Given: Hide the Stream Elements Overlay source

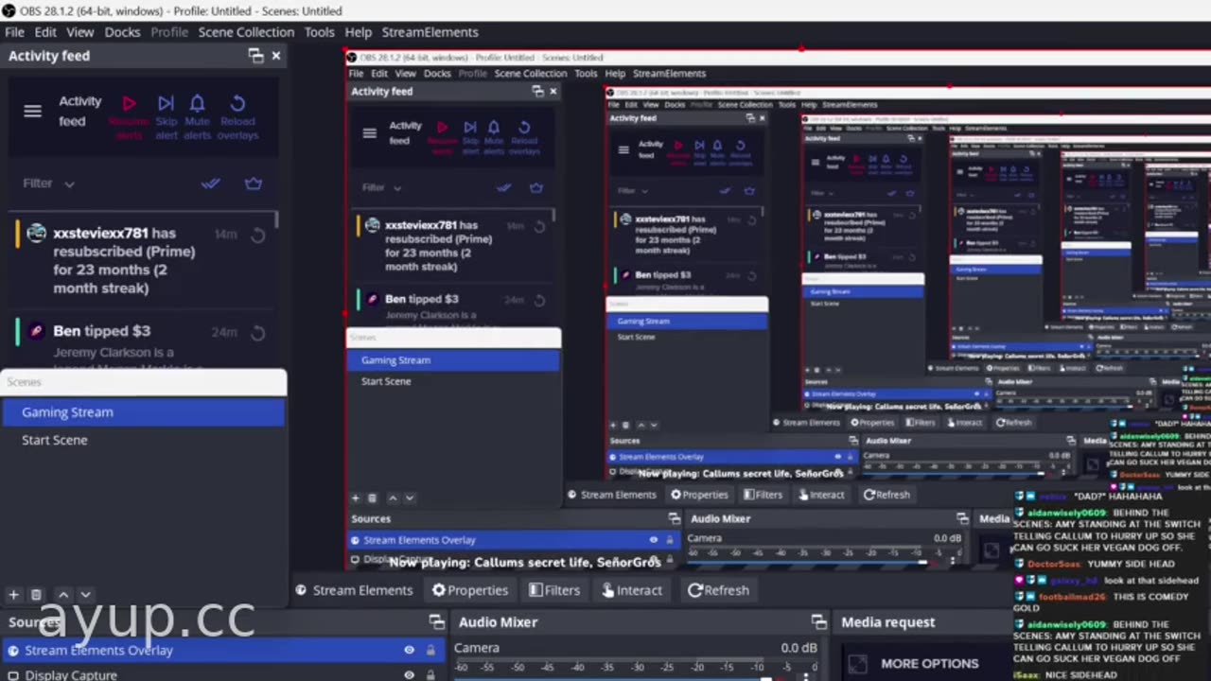Looking at the screenshot, I should point(410,651).
